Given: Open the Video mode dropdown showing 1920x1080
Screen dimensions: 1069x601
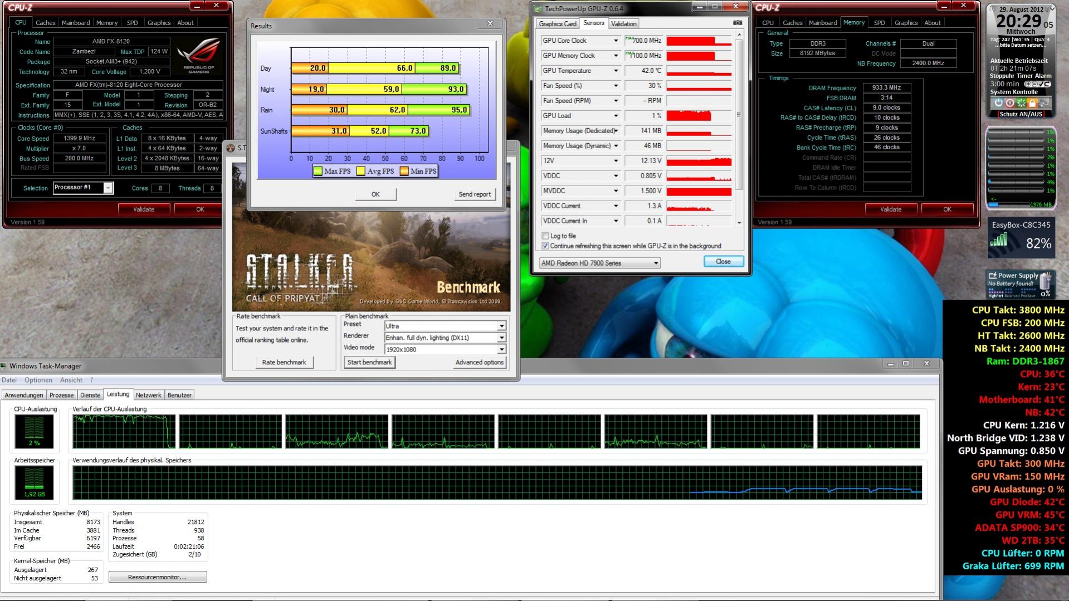Looking at the screenshot, I should tap(501, 349).
